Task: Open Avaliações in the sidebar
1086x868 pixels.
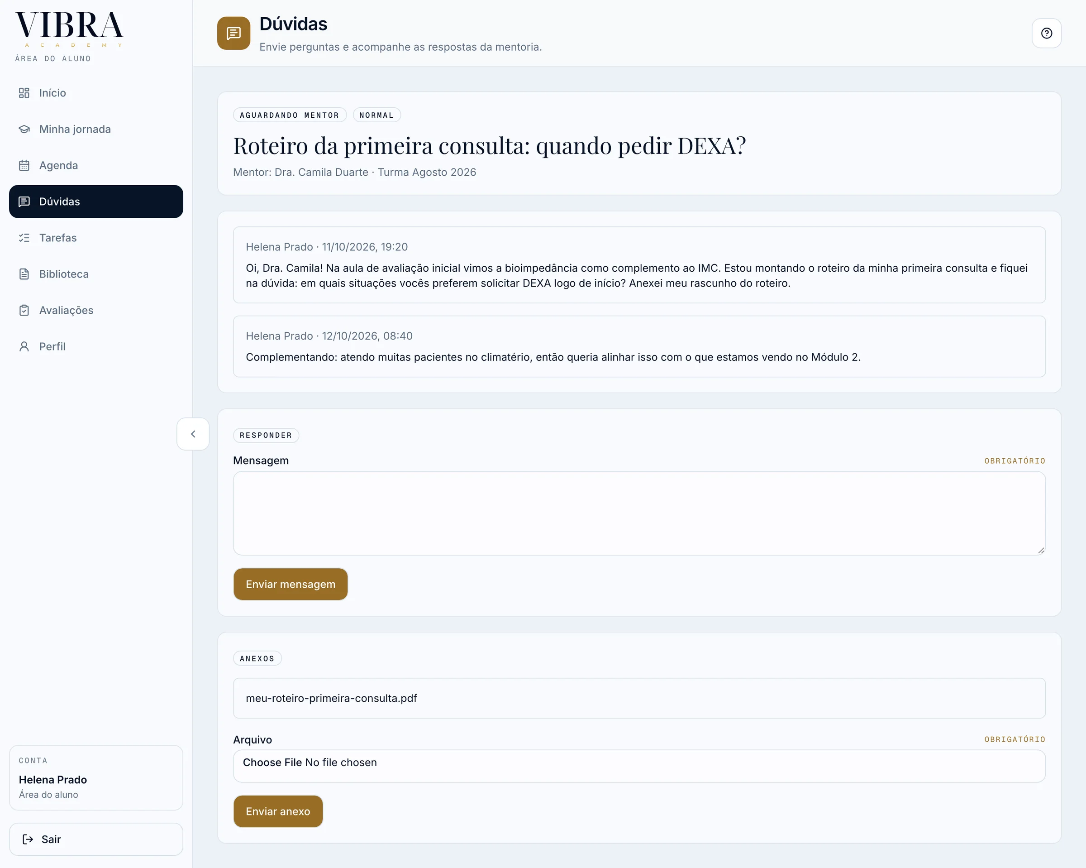Action: click(x=96, y=311)
